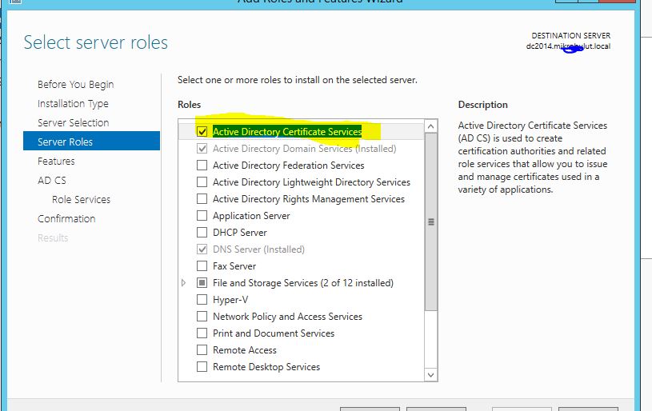
Task: Select Remote Desktop Services role label
Action: (266, 367)
